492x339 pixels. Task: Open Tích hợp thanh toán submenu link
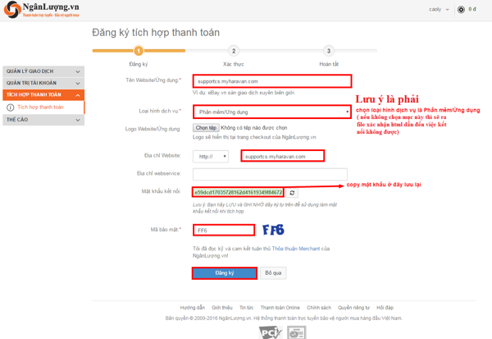[x=40, y=108]
